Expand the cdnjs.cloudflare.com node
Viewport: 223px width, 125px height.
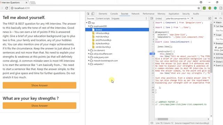[x=89, y=54]
